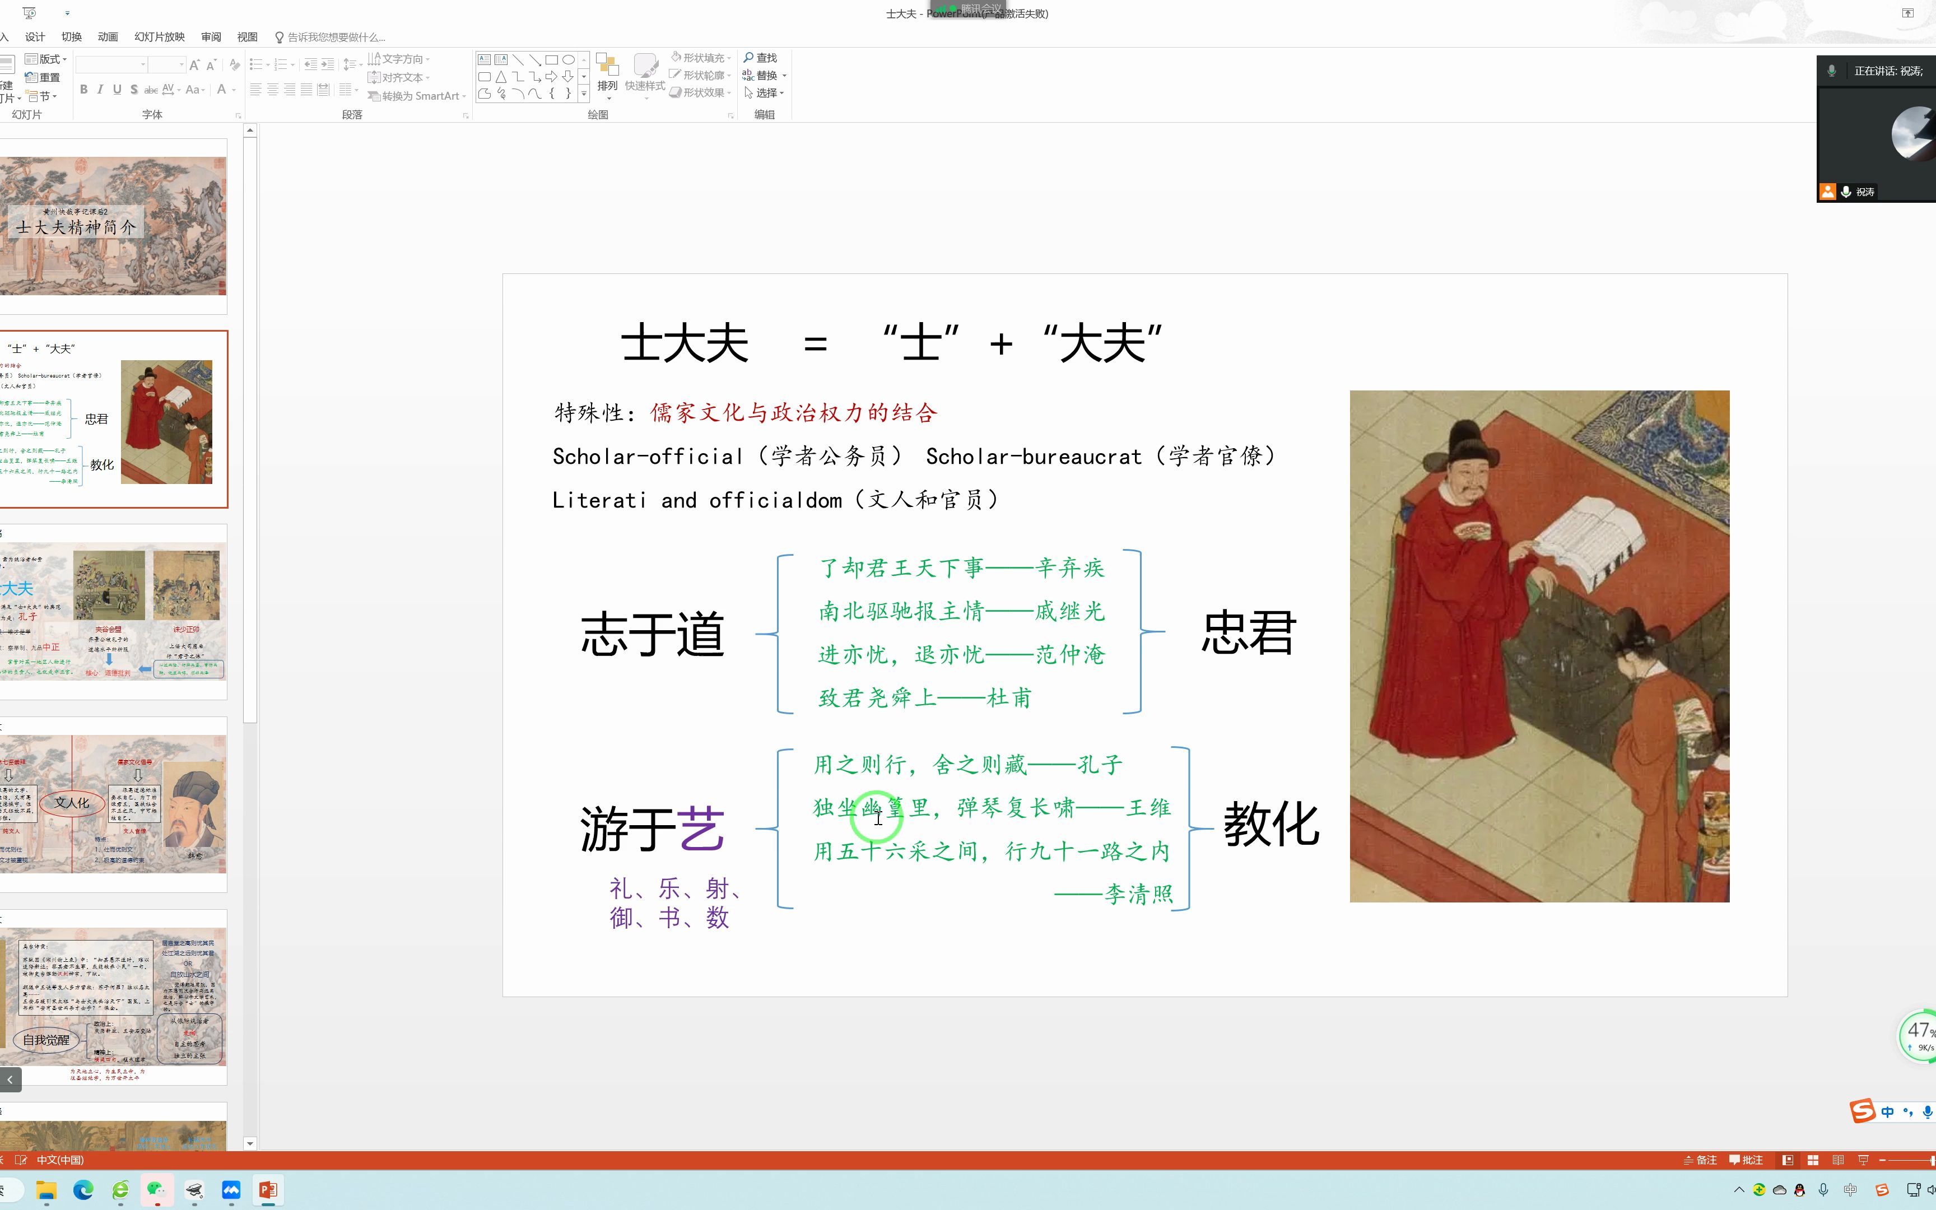Select the triangle shape
1936x1210 pixels.
(501, 77)
